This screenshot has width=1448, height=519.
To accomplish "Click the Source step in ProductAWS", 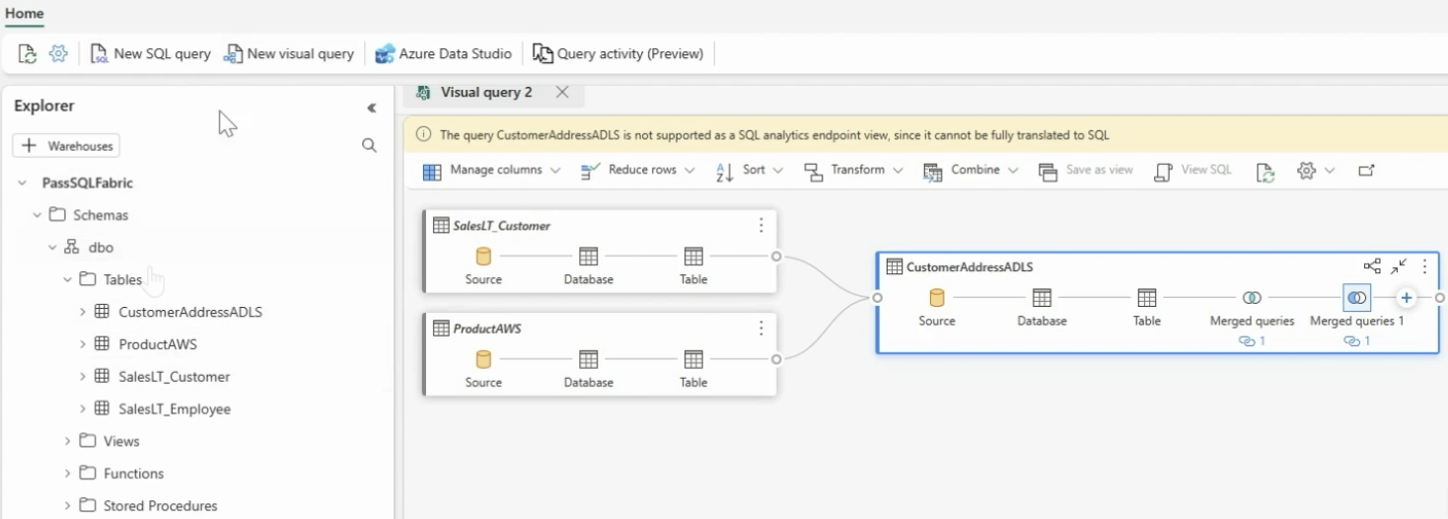I will click(x=483, y=369).
